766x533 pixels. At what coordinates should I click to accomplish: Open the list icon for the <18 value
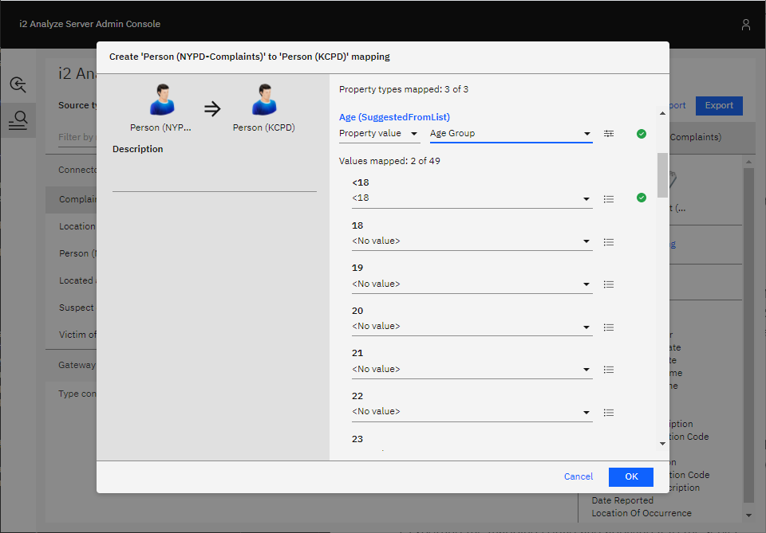(x=609, y=198)
